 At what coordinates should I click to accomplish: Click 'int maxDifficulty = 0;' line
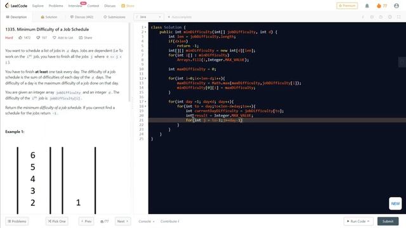click(192, 69)
